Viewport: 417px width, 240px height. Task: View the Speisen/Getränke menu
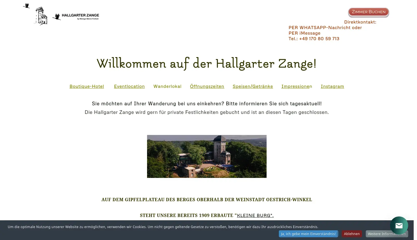pyautogui.click(x=253, y=86)
